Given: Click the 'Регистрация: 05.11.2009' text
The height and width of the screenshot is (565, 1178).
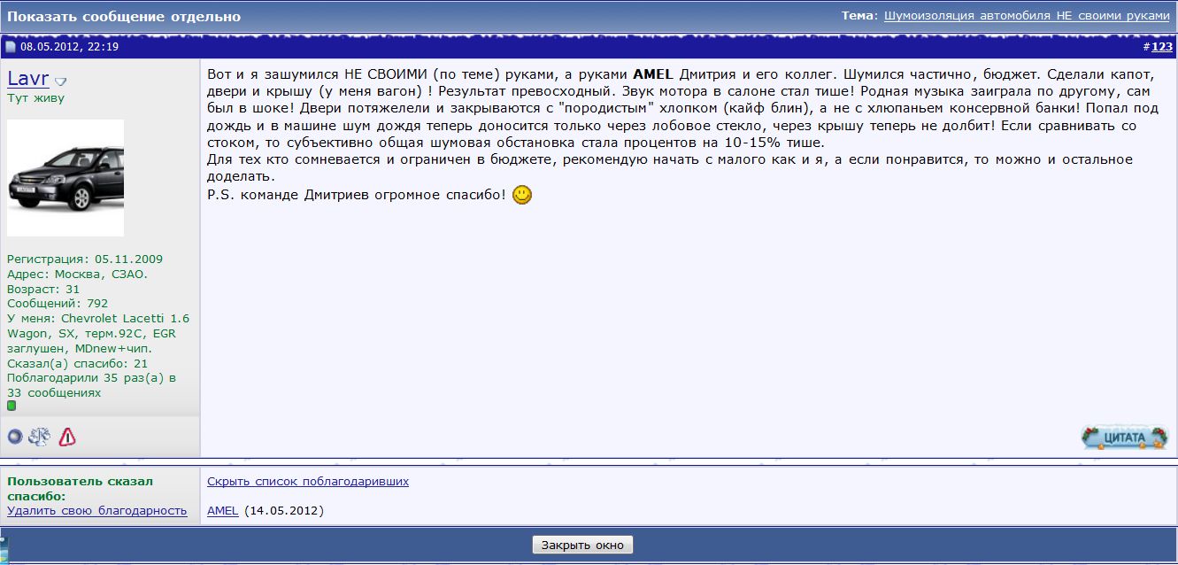Looking at the screenshot, I should pyautogui.click(x=85, y=259).
